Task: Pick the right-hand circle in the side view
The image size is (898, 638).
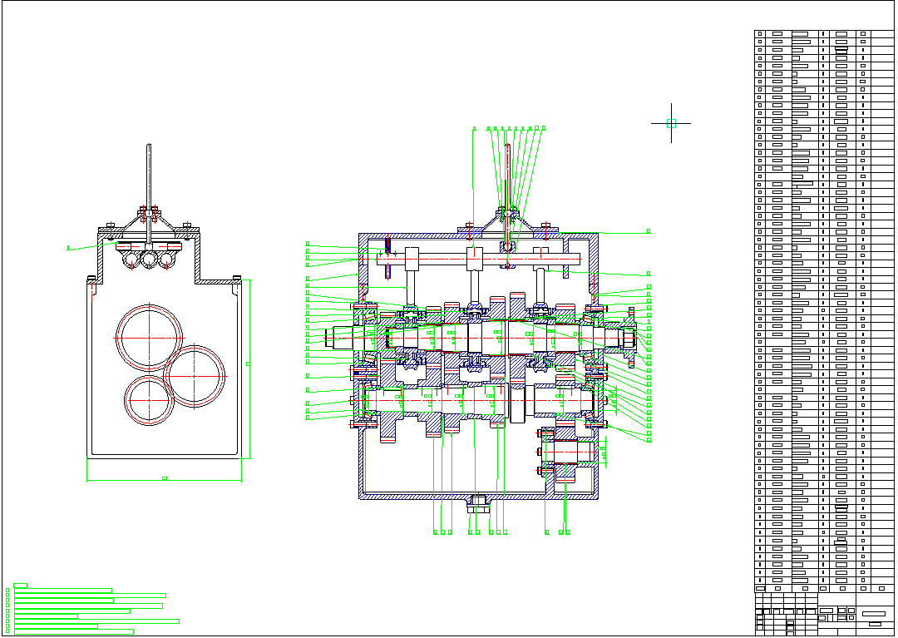Action: tap(195, 376)
